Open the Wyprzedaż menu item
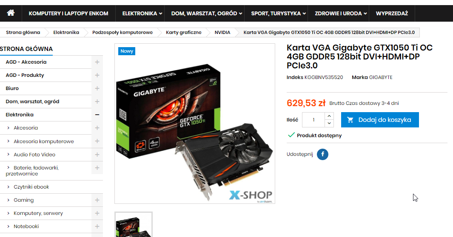 392,13
